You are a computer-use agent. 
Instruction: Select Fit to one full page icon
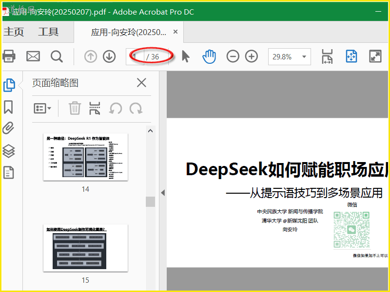click(x=351, y=56)
